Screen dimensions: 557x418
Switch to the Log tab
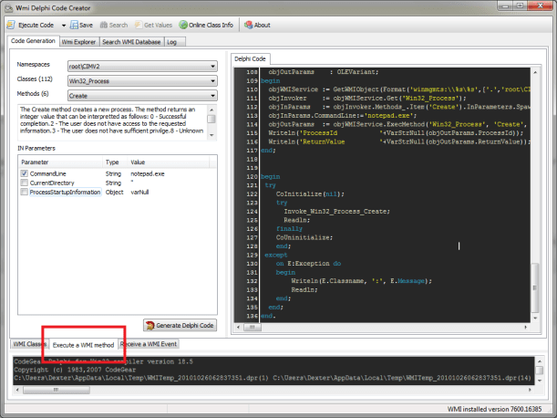[171, 42]
